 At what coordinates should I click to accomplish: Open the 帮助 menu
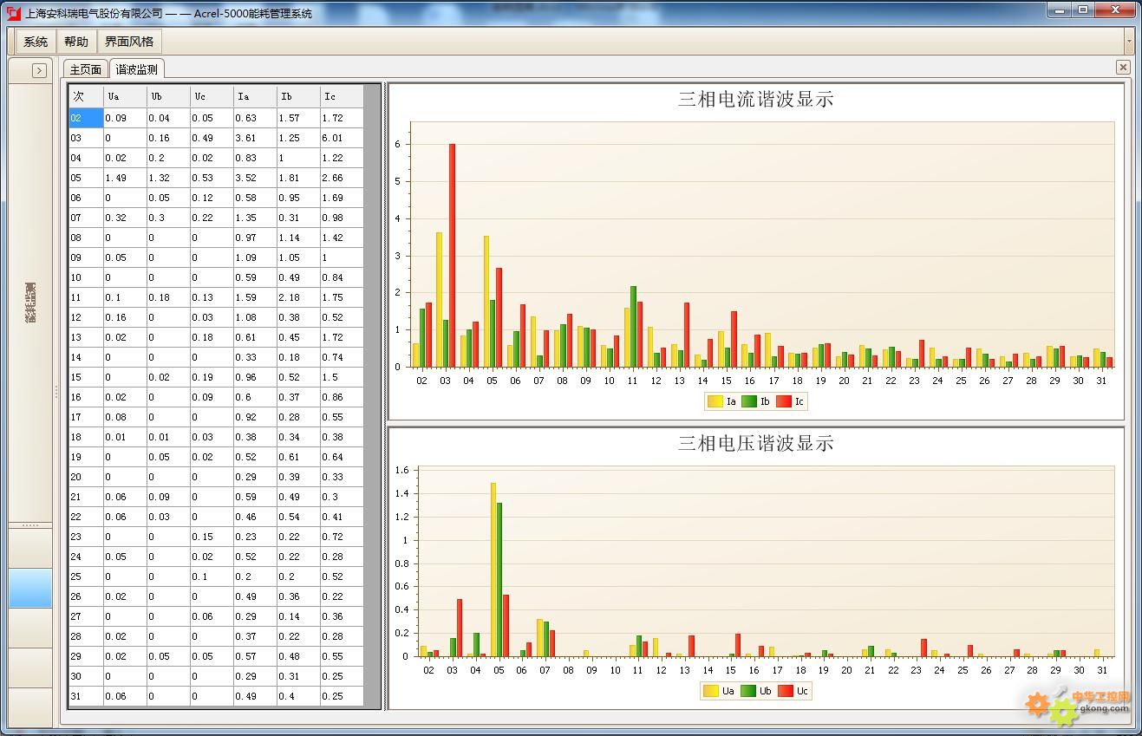(x=76, y=42)
